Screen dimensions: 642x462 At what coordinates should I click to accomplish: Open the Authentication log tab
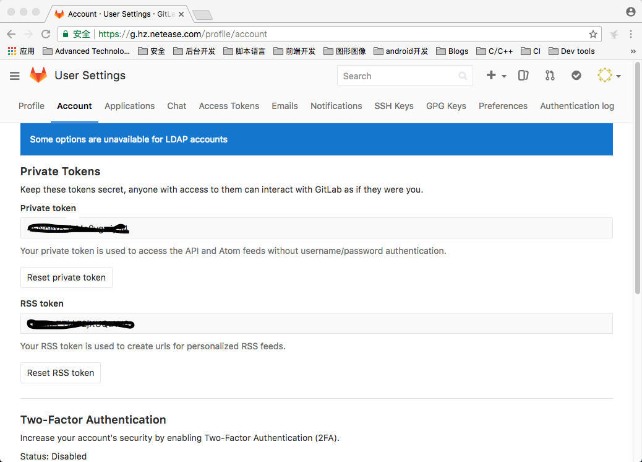(x=577, y=106)
